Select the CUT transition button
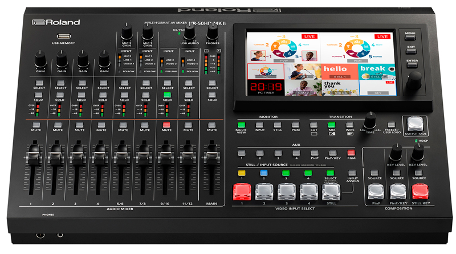Screen dimensions: 456x254 click(314, 125)
